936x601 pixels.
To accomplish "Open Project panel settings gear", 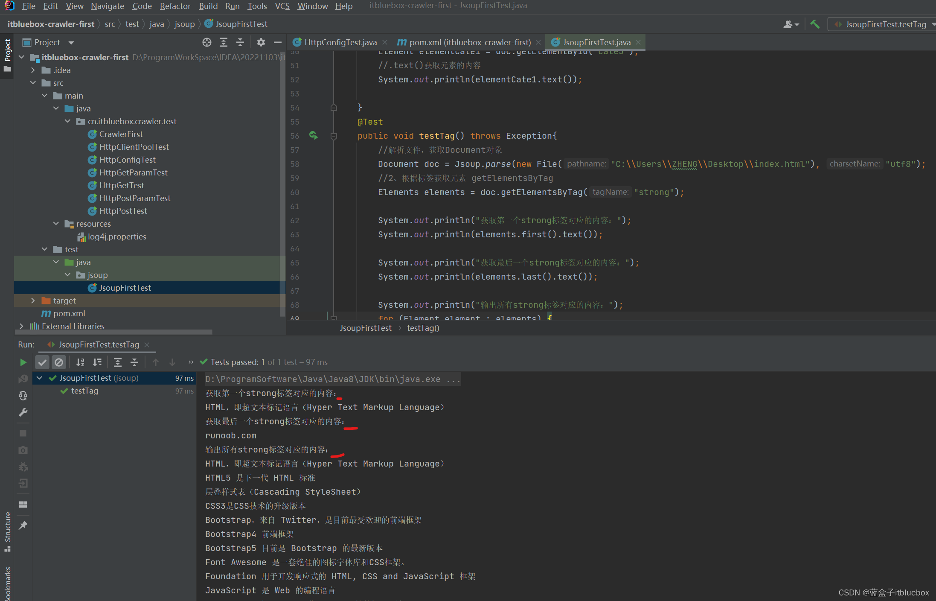I will point(261,42).
